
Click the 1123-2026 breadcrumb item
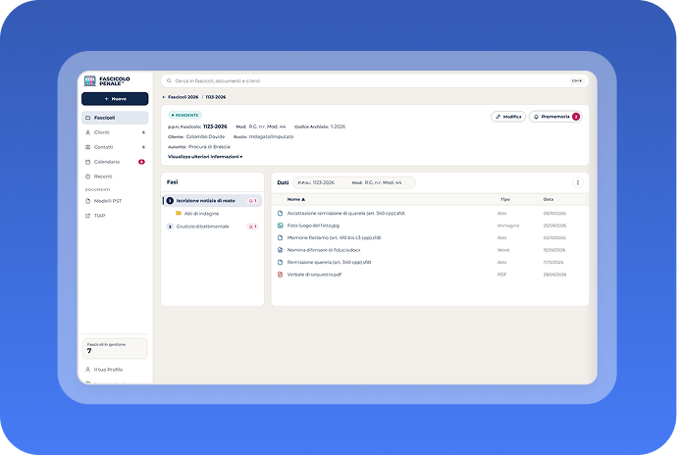click(x=216, y=97)
